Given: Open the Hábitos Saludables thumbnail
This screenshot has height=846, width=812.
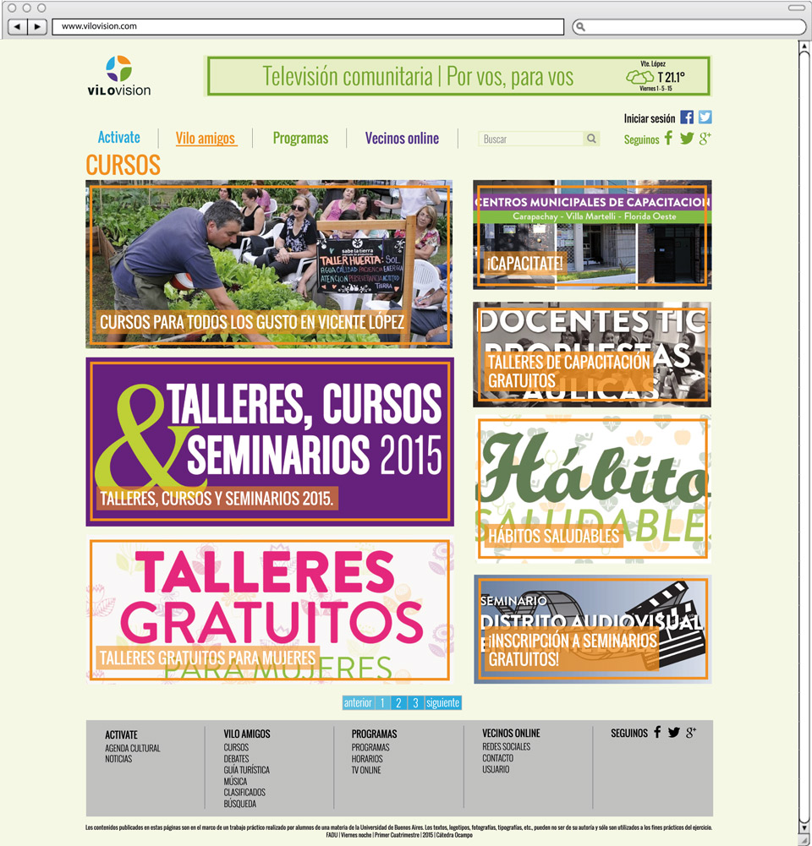Looking at the screenshot, I should click(x=592, y=488).
